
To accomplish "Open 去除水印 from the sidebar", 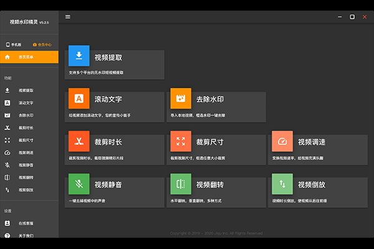I will click(x=26, y=115).
